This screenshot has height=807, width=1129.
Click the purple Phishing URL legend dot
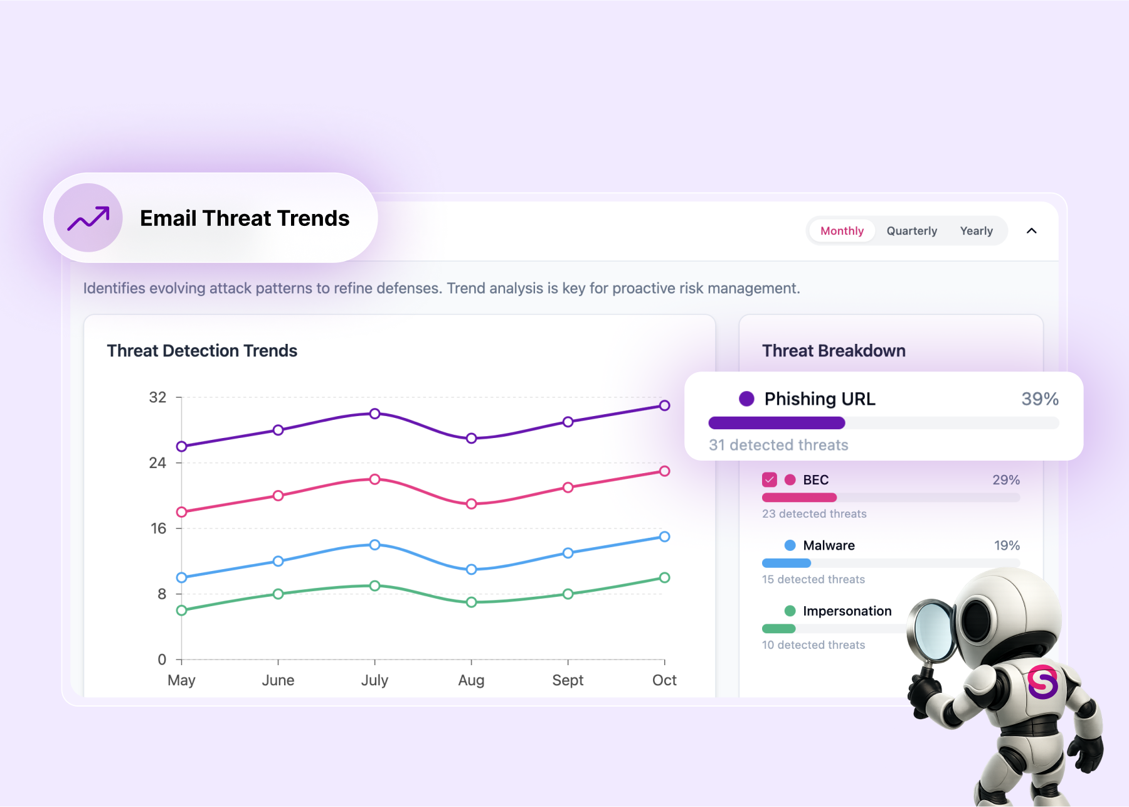tap(746, 399)
